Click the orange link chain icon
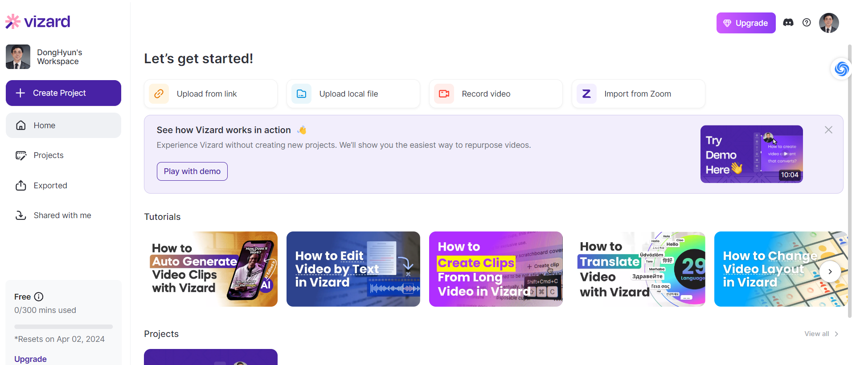Image resolution: width=852 pixels, height=365 pixels. [159, 94]
